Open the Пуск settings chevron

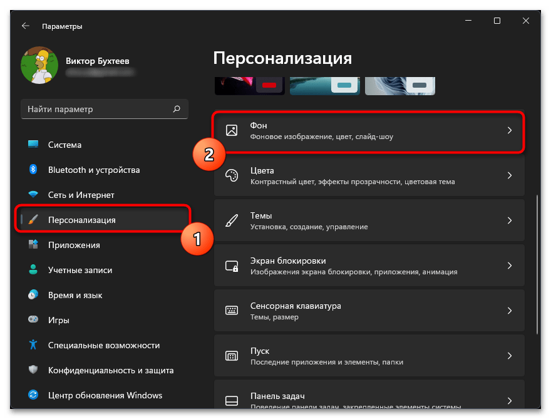510,356
